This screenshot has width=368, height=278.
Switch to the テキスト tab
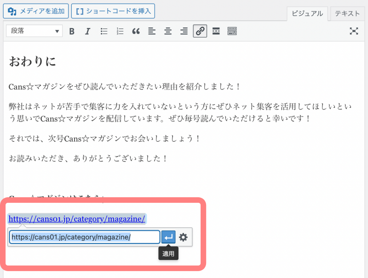[347, 13]
